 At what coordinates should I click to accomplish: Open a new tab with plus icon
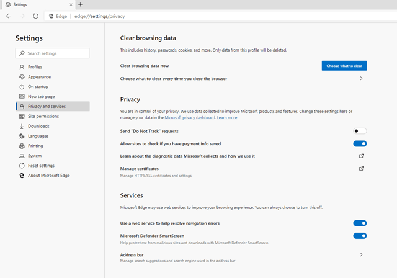(81, 4)
